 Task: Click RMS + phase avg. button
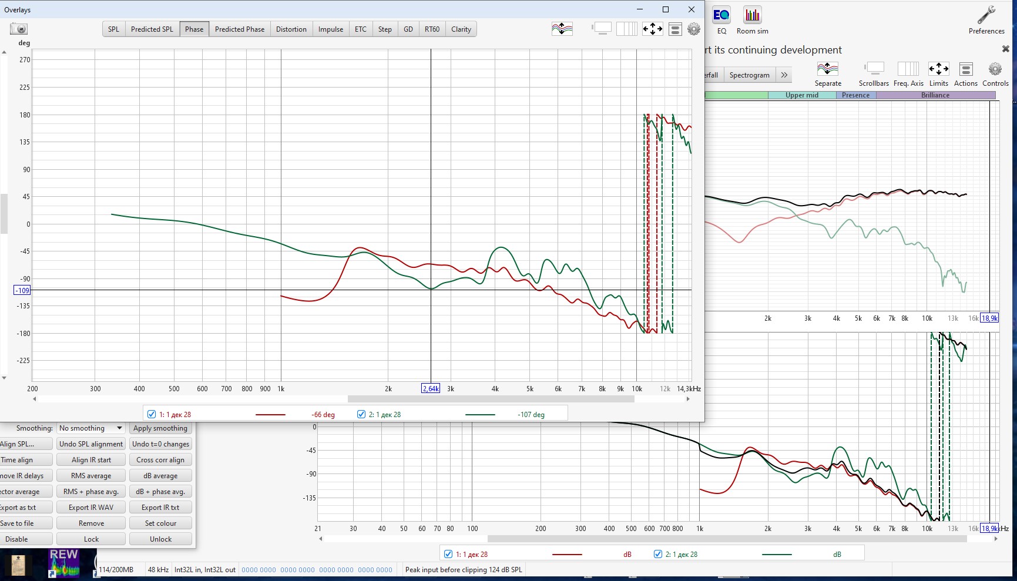coord(91,492)
